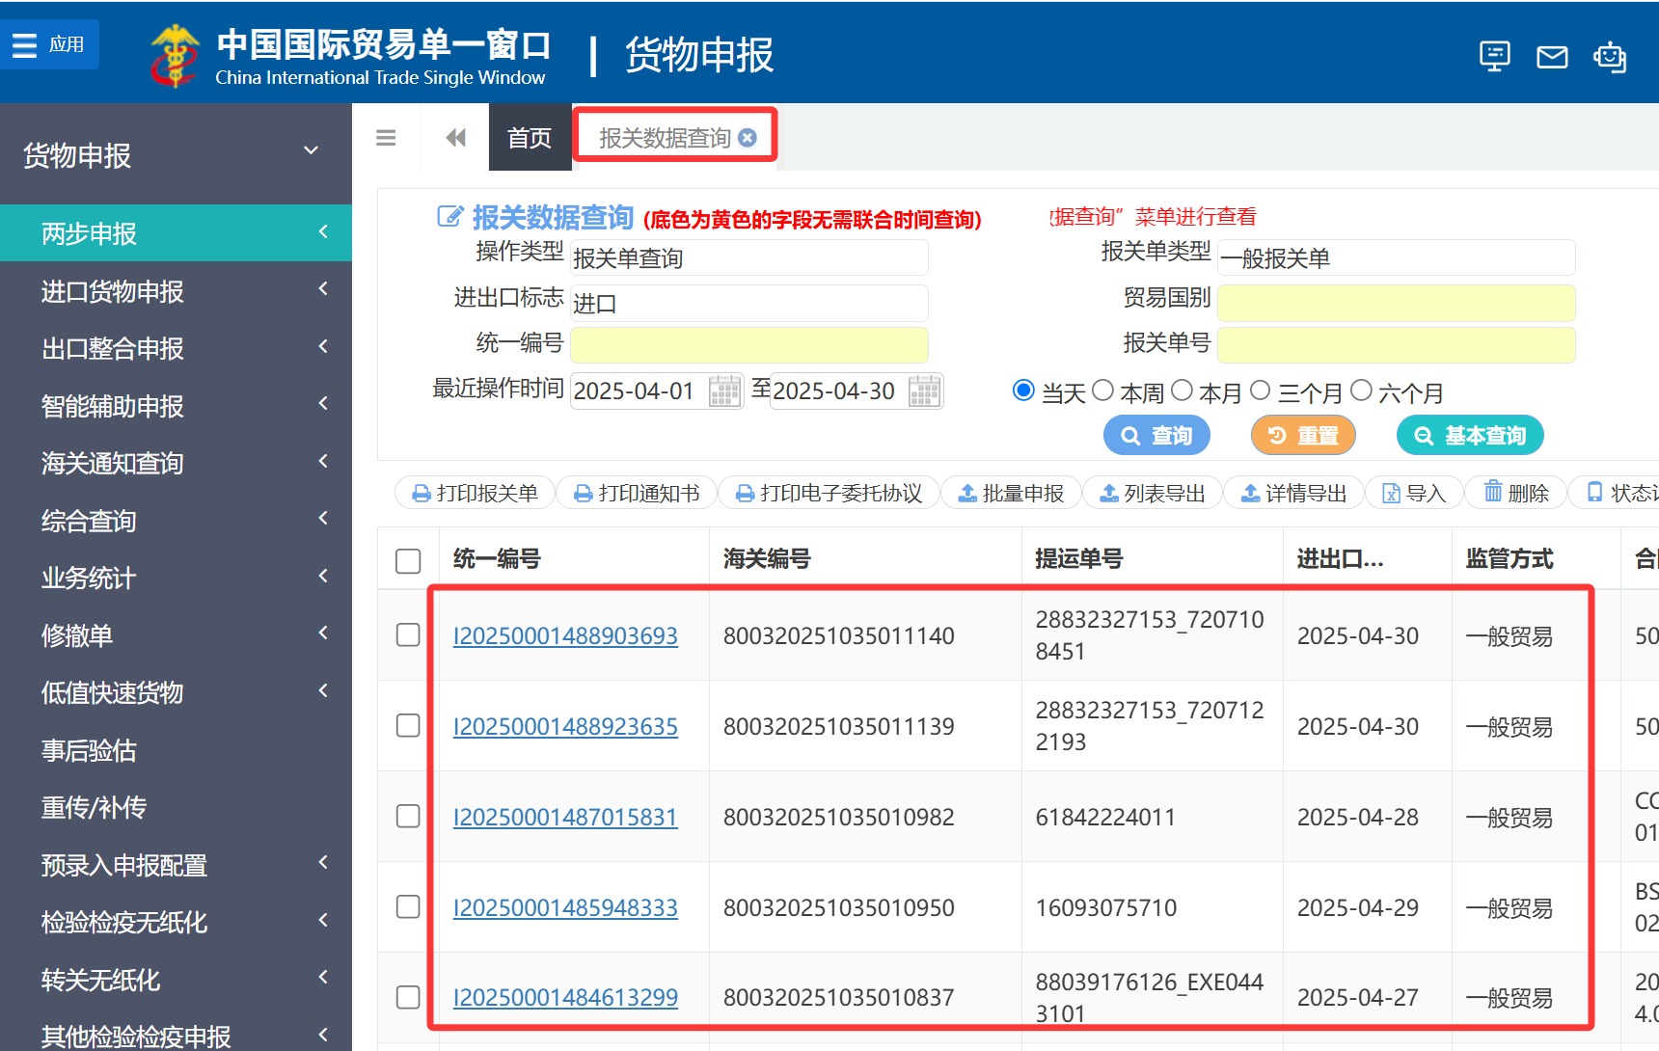Expand 检验检疫无纸化 in the sidebar

176,922
